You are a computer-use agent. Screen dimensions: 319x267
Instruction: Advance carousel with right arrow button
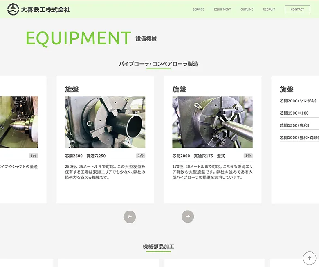188,217
